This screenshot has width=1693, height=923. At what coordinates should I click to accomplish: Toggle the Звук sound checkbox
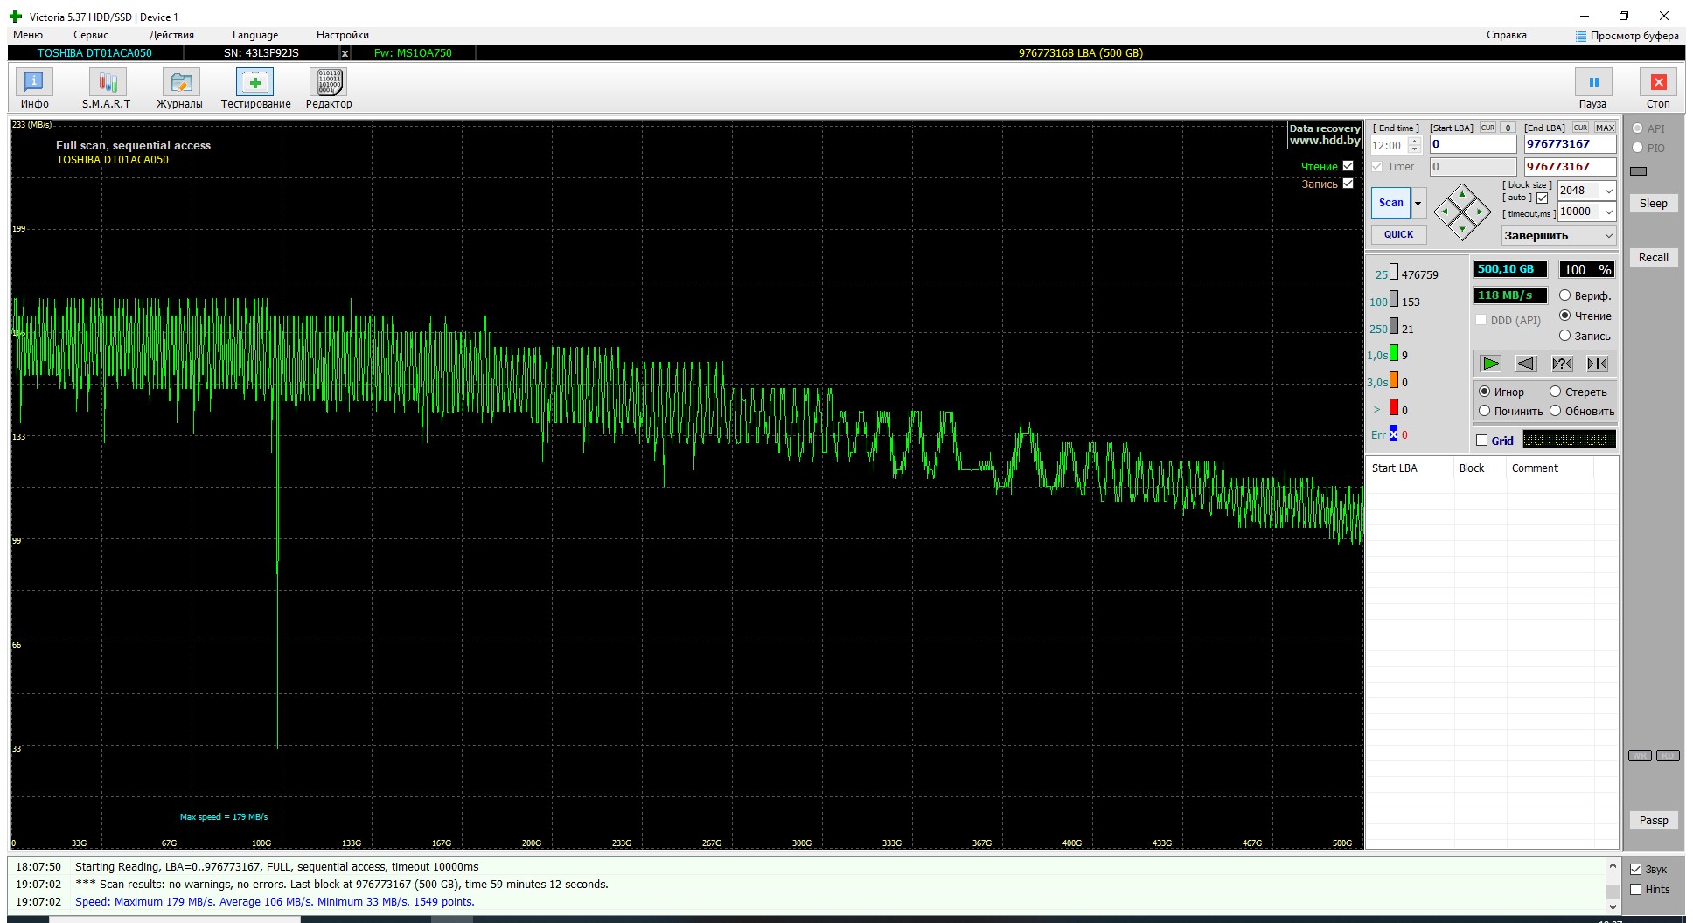[x=1636, y=870]
